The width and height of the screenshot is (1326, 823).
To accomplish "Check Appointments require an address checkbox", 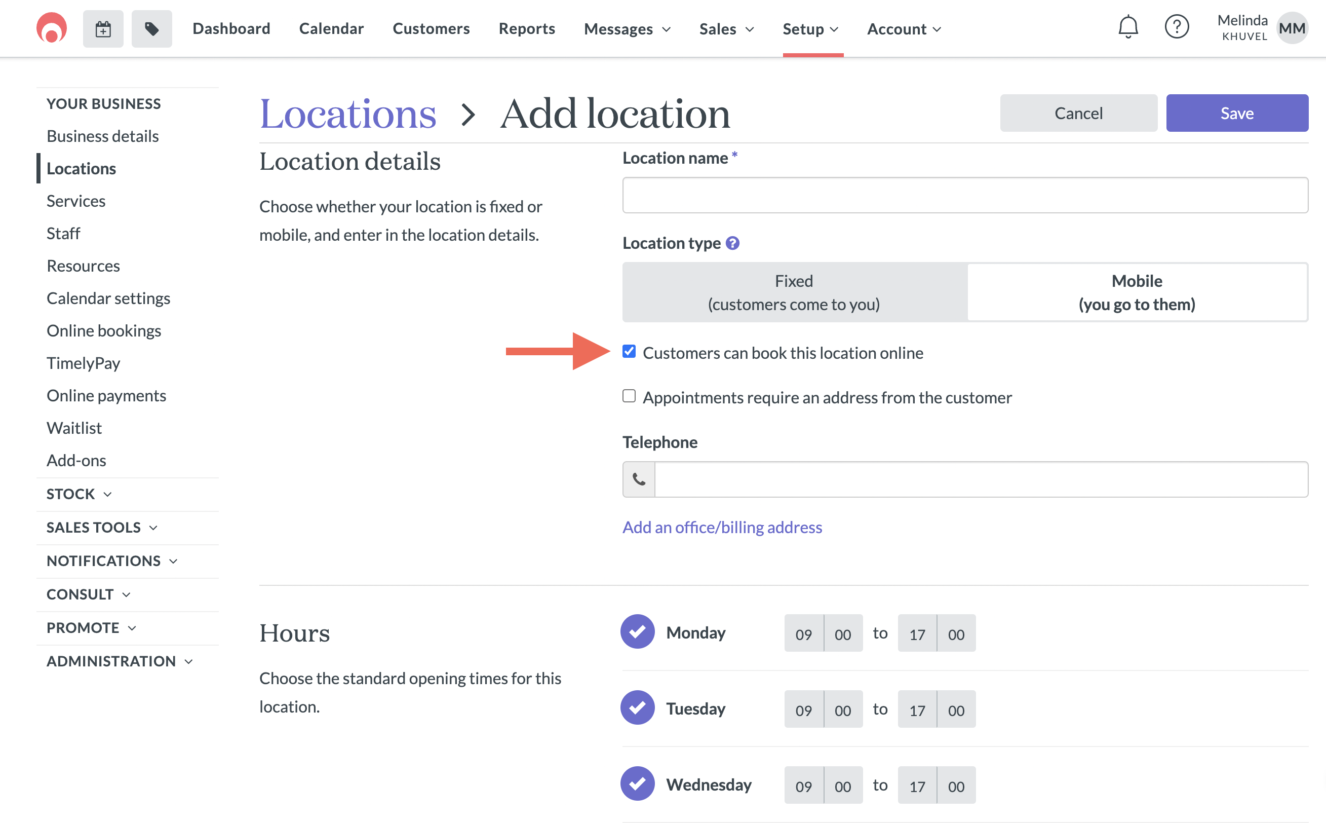I will (629, 396).
